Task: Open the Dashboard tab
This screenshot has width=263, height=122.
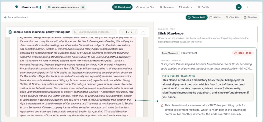Action: click(122, 7)
